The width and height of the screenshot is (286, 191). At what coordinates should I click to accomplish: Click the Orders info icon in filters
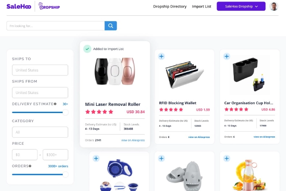click(x=30, y=166)
